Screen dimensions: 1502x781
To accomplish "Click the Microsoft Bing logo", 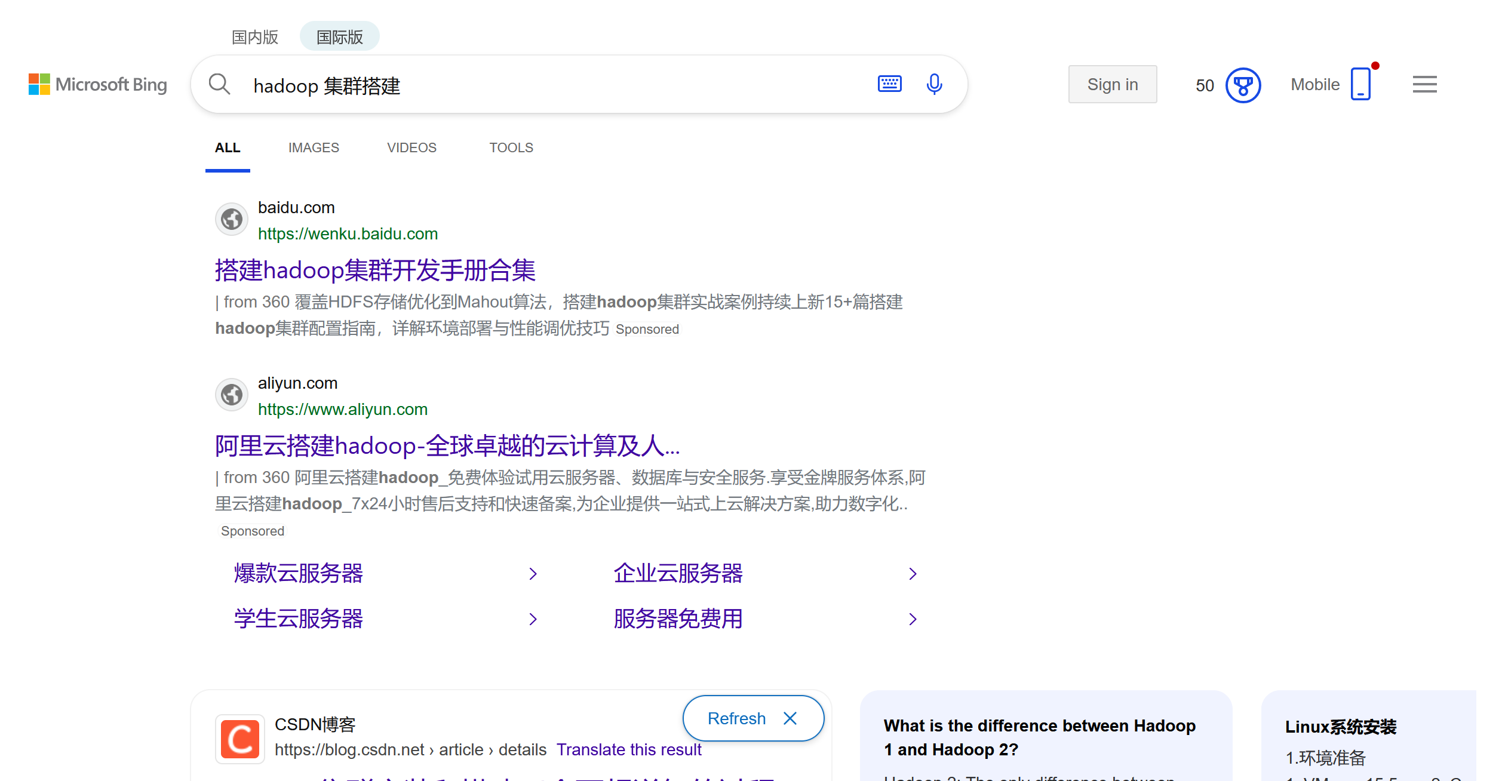I will [98, 84].
